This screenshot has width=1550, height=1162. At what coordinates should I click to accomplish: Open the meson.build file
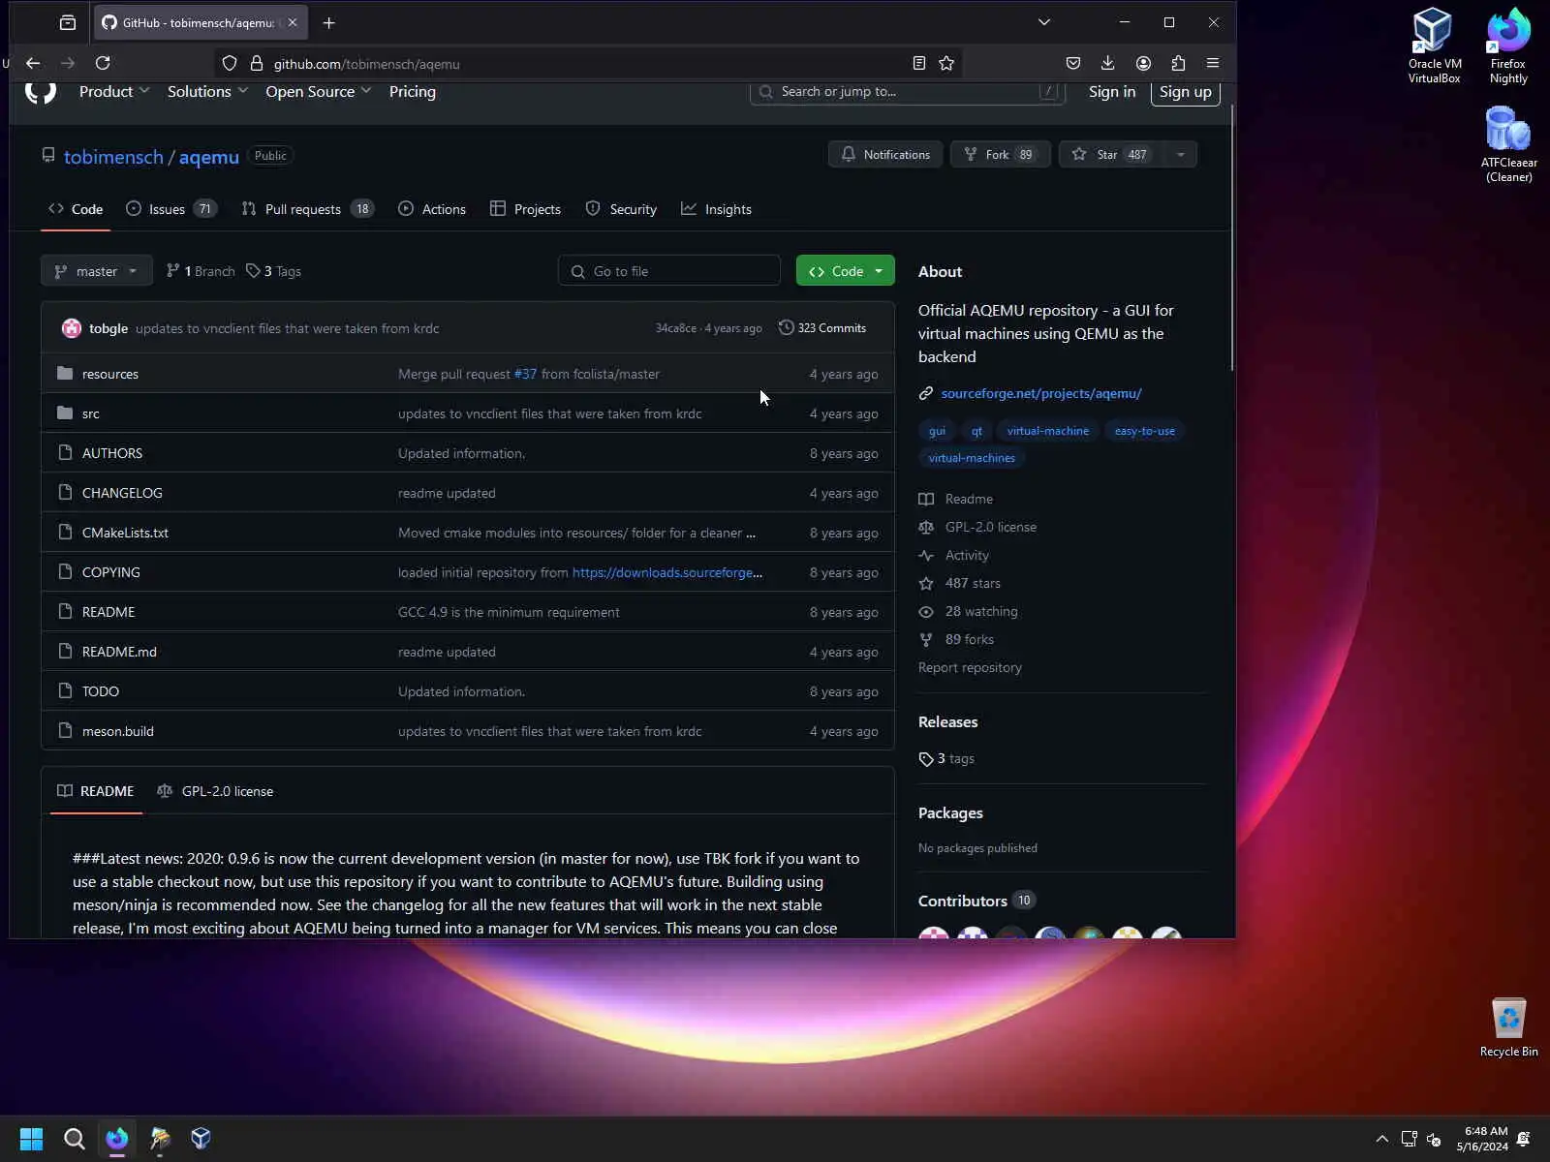pos(118,731)
